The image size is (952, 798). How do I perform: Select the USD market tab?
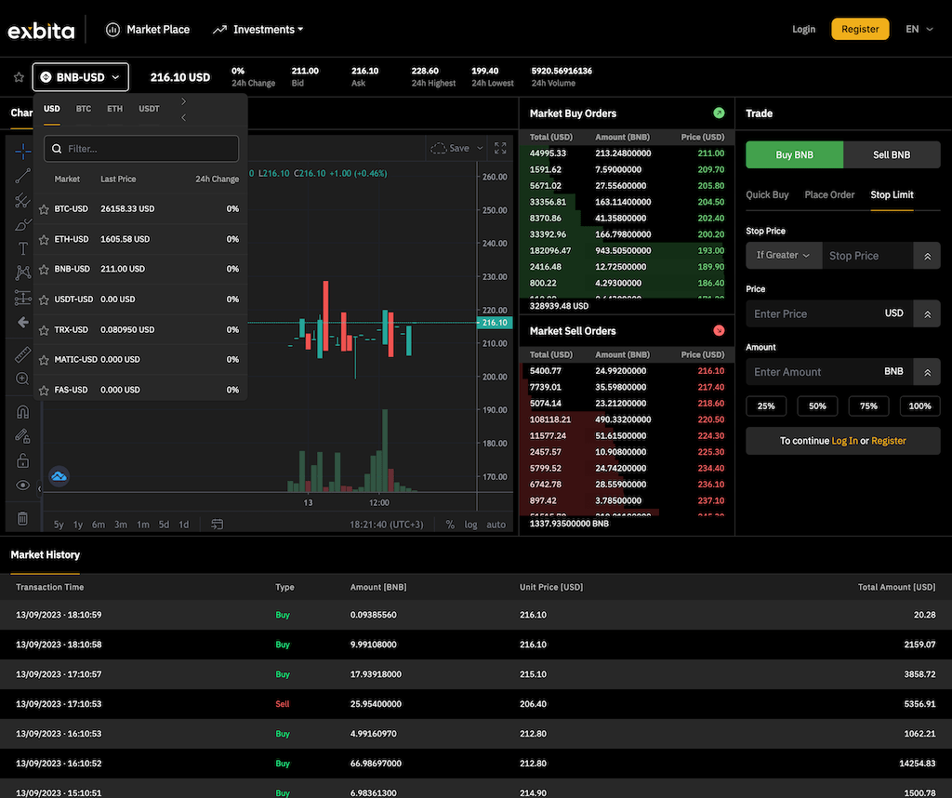pos(52,109)
